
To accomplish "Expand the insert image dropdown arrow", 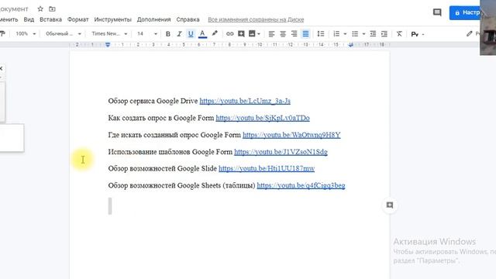I will (259, 34).
